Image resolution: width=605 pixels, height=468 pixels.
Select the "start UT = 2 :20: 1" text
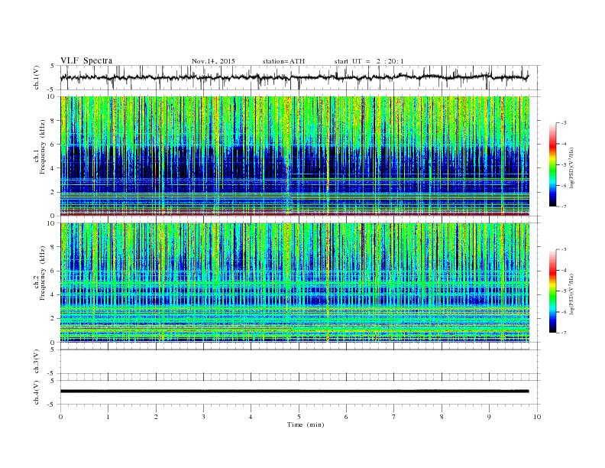tap(369, 61)
